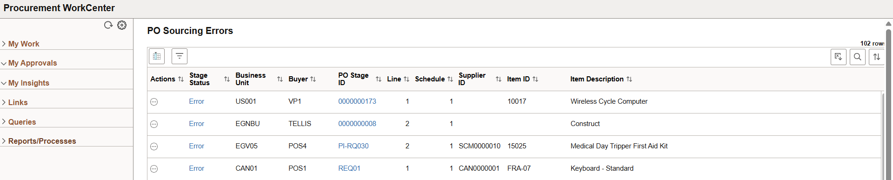The height and width of the screenshot is (180, 893).
Task: Select business unit EGNBU cell
Action: point(248,124)
